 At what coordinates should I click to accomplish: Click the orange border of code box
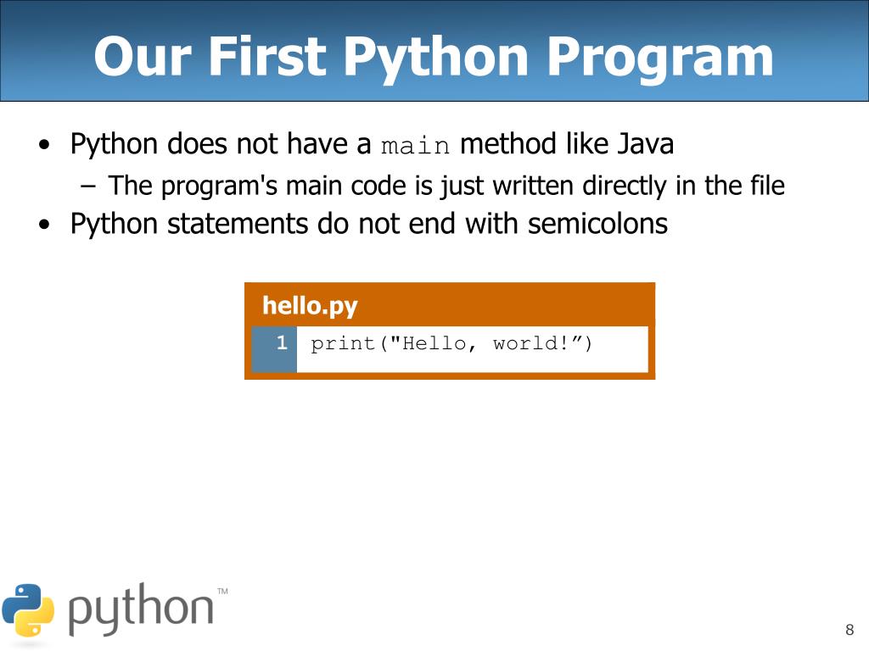[x=450, y=376]
